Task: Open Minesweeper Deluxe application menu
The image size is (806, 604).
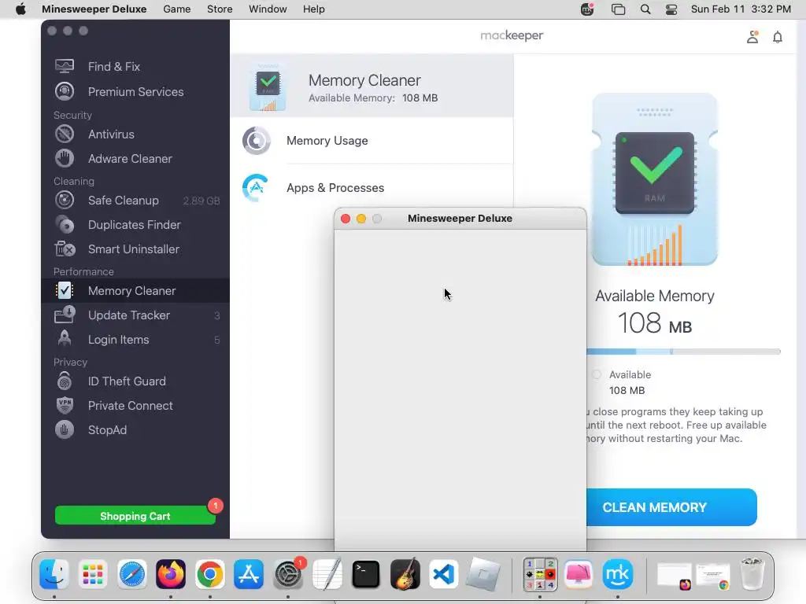Action: 94,9
